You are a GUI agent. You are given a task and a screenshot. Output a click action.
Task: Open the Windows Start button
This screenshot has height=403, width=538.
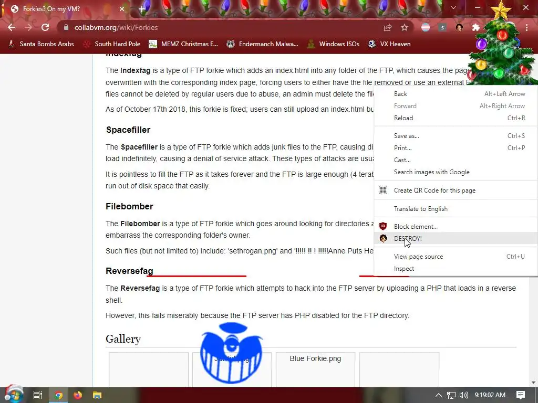pos(14,395)
